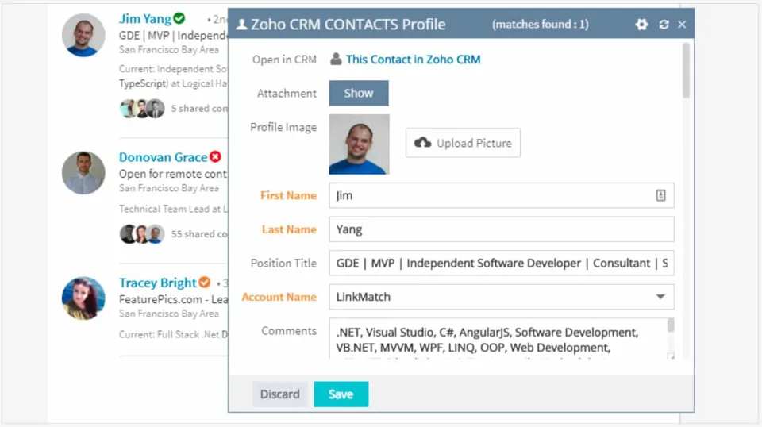Click Technical Team Lead text under Donovan
The width and height of the screenshot is (762, 427).
(x=173, y=209)
